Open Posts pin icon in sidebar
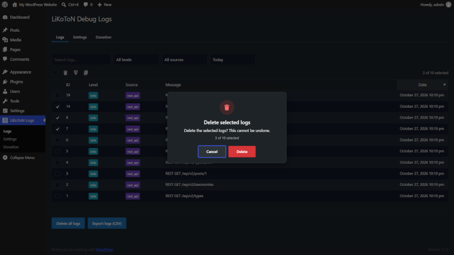Screen dimensions: 454x255 coord(5,30)
